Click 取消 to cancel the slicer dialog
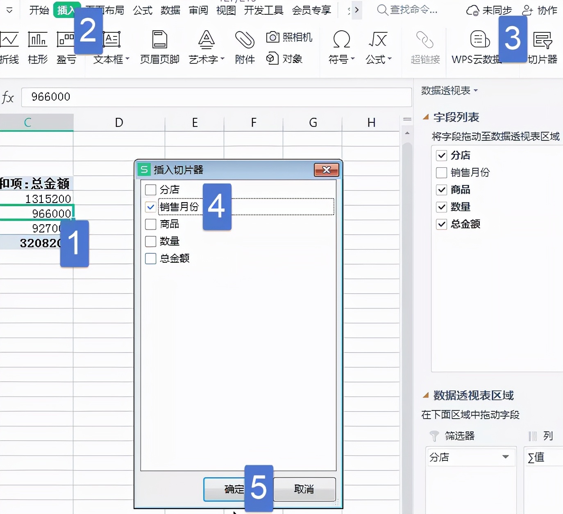This screenshot has width=563, height=514. [x=304, y=489]
